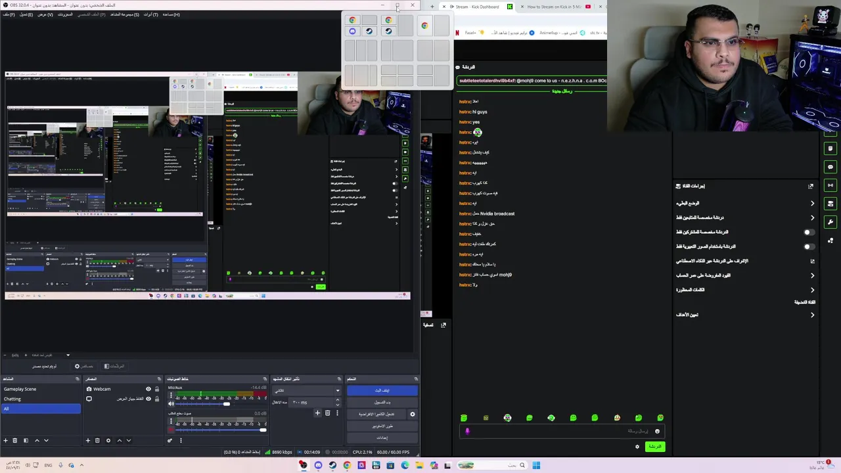Click the blue stop streaming button

[x=382, y=390]
